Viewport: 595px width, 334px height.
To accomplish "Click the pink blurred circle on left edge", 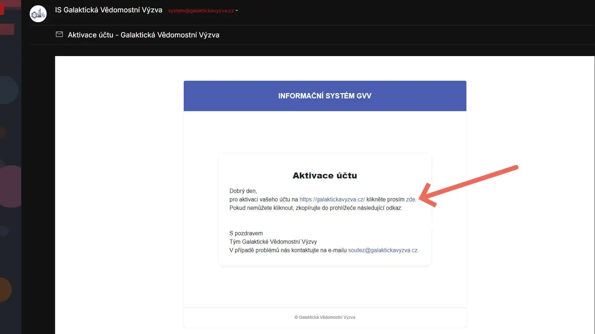I will pos(11,186).
